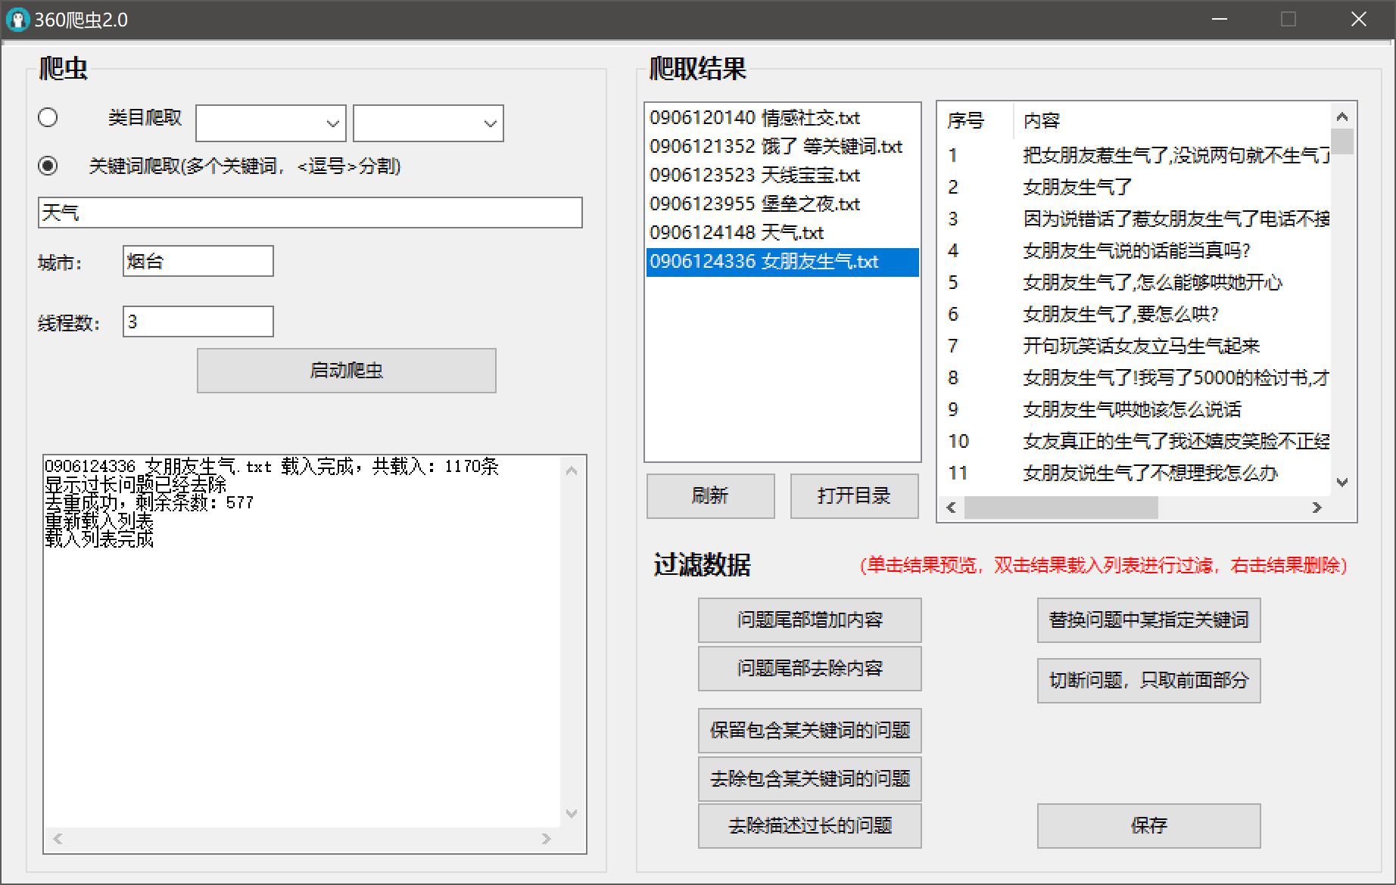This screenshot has height=885, width=1396.
Task: Click the 问题尾部去除内容 filter button
Action: (809, 669)
